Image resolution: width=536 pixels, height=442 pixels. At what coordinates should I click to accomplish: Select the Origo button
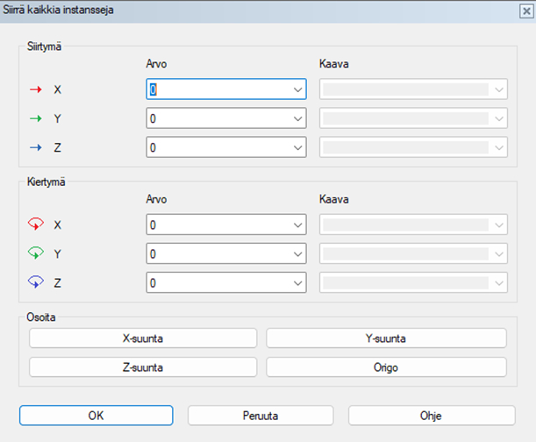tap(386, 367)
